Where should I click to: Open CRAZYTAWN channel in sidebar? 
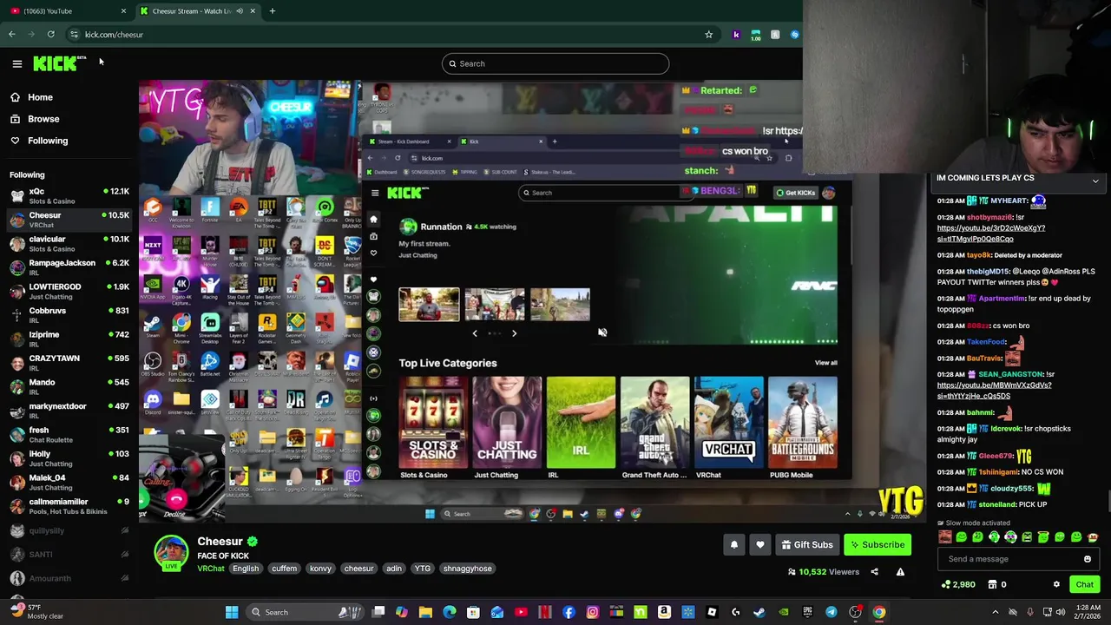click(x=69, y=363)
